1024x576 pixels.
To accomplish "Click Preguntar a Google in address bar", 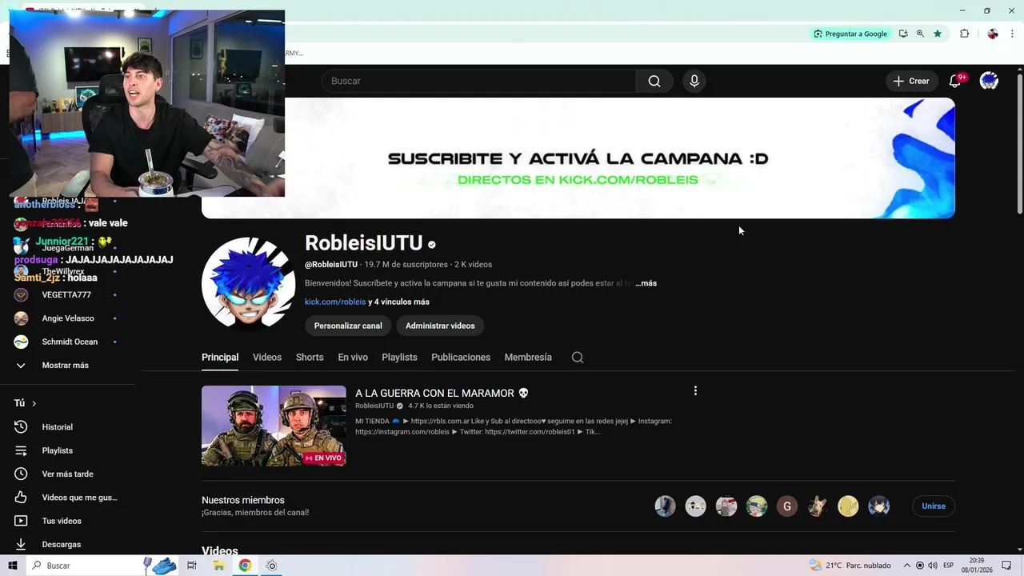I will coord(850,34).
